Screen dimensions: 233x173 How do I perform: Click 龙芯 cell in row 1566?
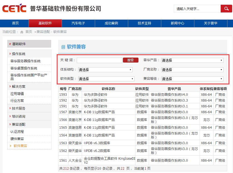(x=206, y=120)
